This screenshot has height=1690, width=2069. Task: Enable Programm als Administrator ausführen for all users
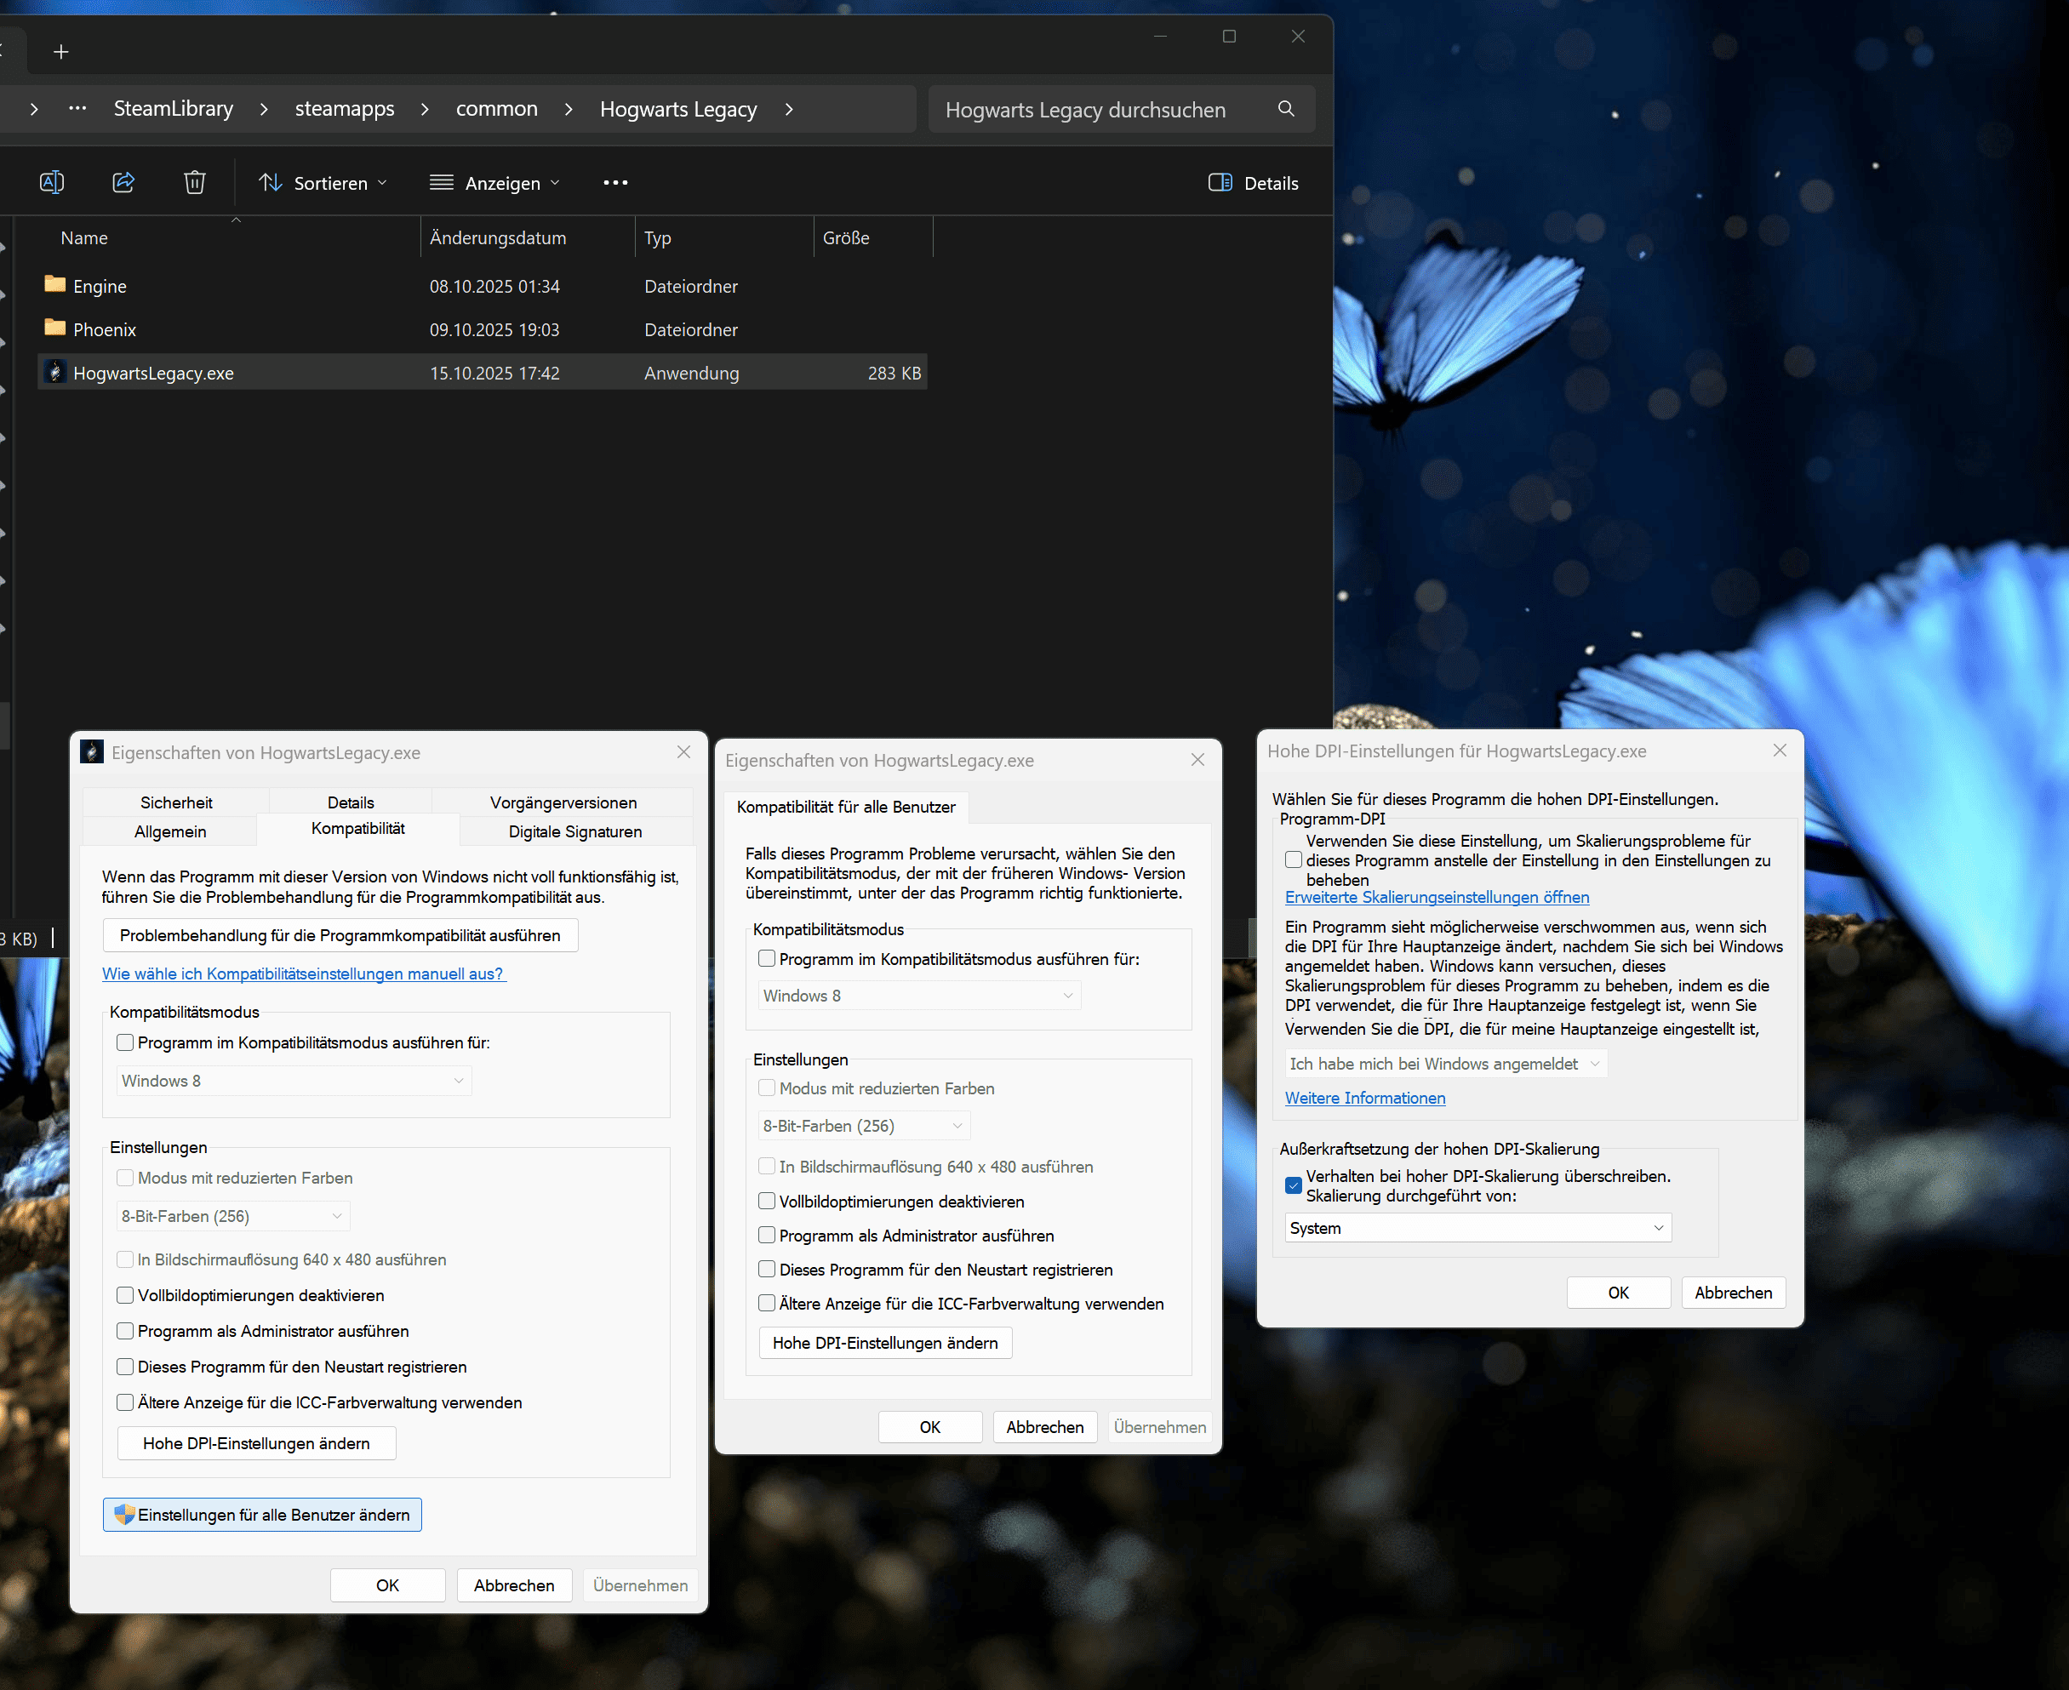tap(767, 1236)
